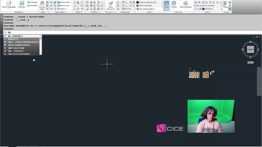Select the Prisma rectangular tool
This screenshot has width=262, height=147.
[9, 4]
